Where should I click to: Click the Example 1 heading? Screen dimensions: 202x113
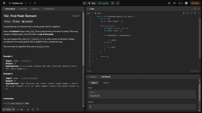coord(8,56)
